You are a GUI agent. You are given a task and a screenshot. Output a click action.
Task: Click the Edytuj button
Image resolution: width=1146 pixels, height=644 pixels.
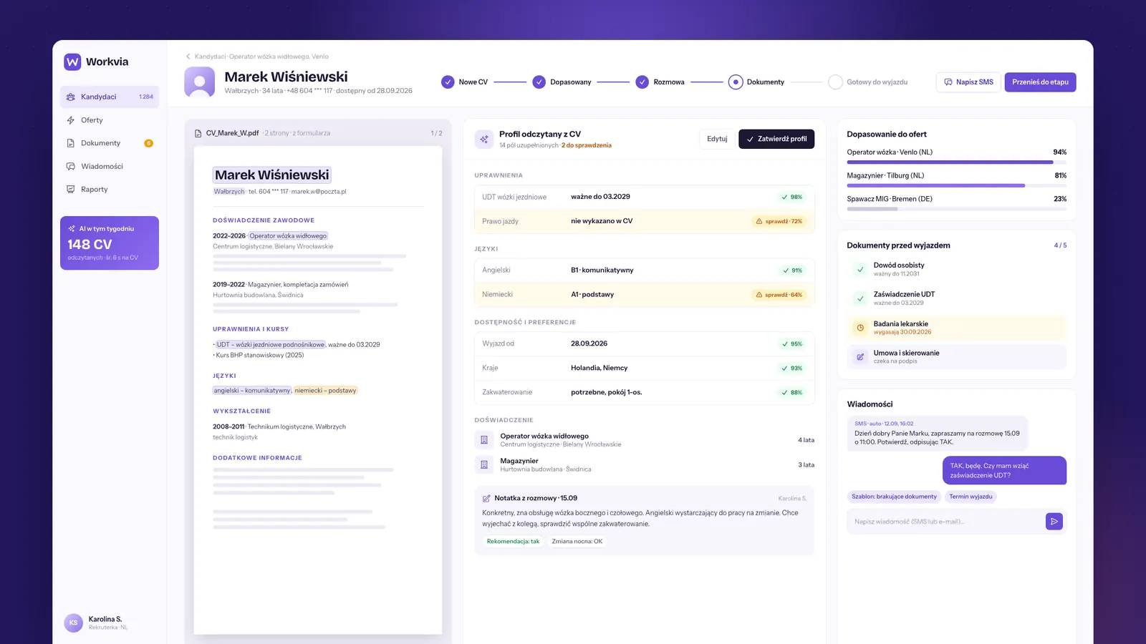click(717, 139)
